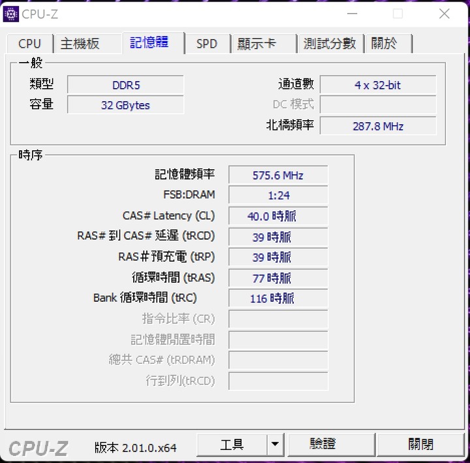This screenshot has height=463, width=470.
Task: Click the empty 總共 CAS# (tRDRAM) field
Action: pyautogui.click(x=278, y=360)
